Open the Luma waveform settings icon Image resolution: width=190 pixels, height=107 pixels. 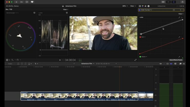[x=67, y=13]
